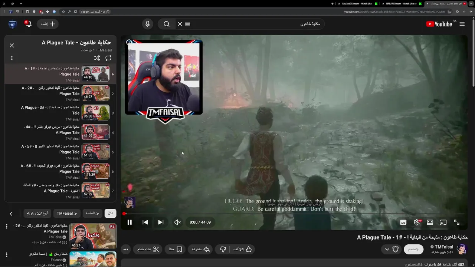
Task: Clear the search box text
Action: coord(180,24)
